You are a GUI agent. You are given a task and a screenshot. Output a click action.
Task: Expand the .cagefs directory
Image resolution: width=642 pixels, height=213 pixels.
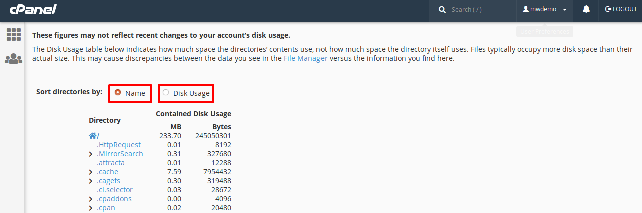click(x=90, y=181)
